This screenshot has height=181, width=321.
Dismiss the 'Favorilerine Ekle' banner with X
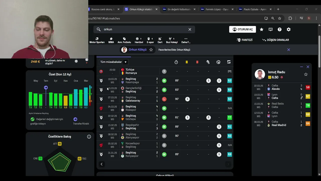[x=289, y=50]
